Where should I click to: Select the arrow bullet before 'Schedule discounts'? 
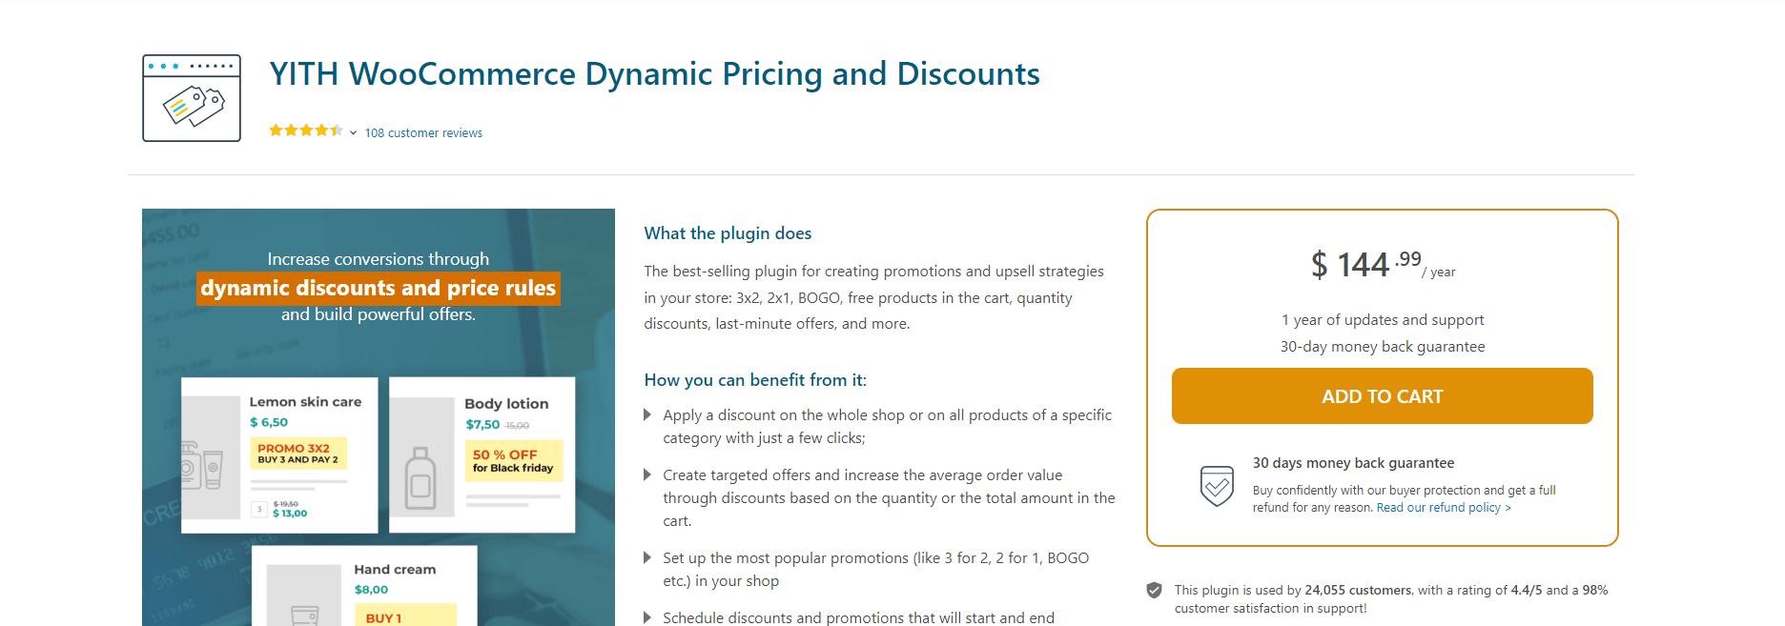click(x=647, y=617)
